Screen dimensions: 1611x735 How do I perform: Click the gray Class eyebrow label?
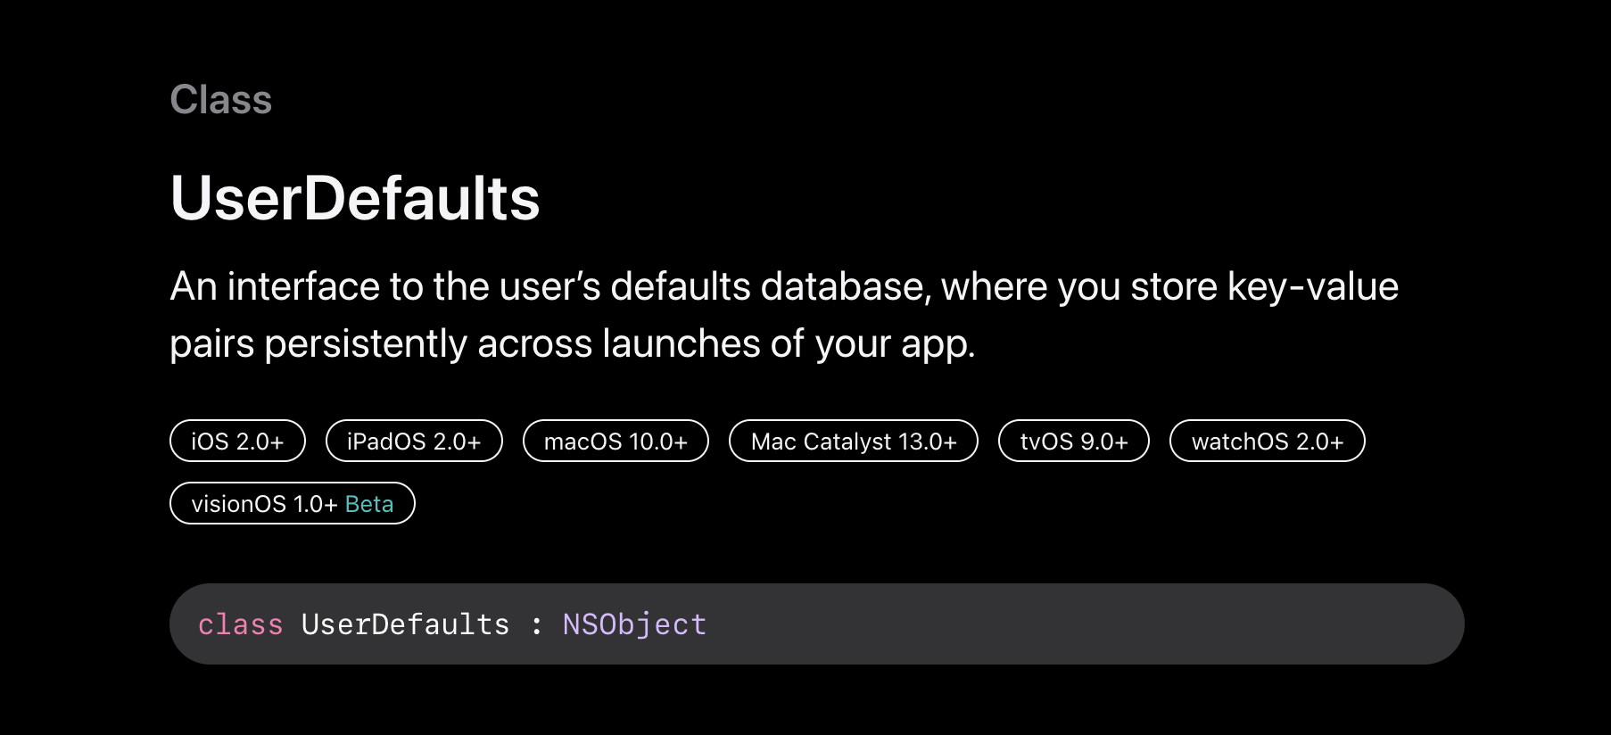point(221,100)
